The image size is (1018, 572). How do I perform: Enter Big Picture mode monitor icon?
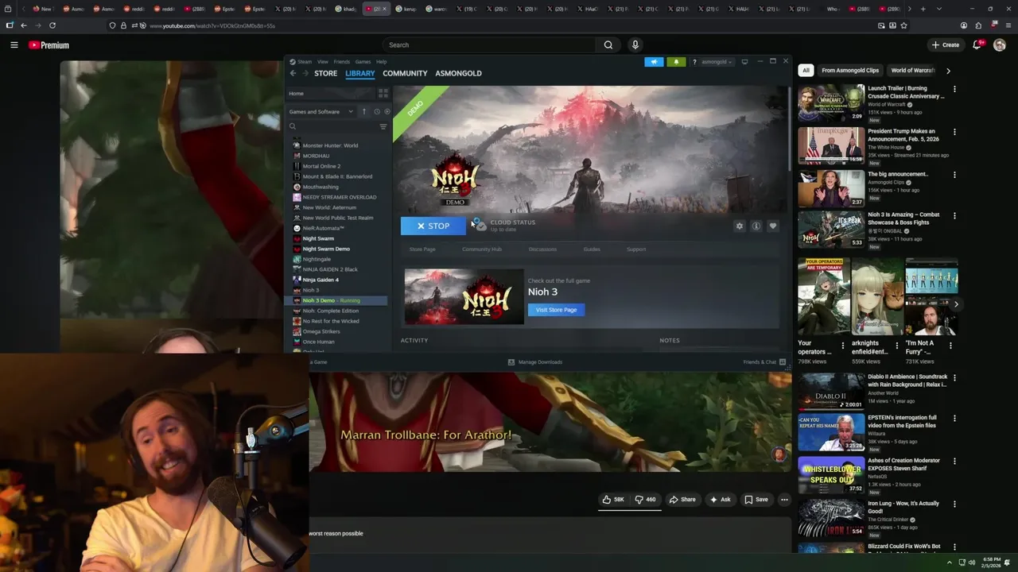[x=744, y=62]
